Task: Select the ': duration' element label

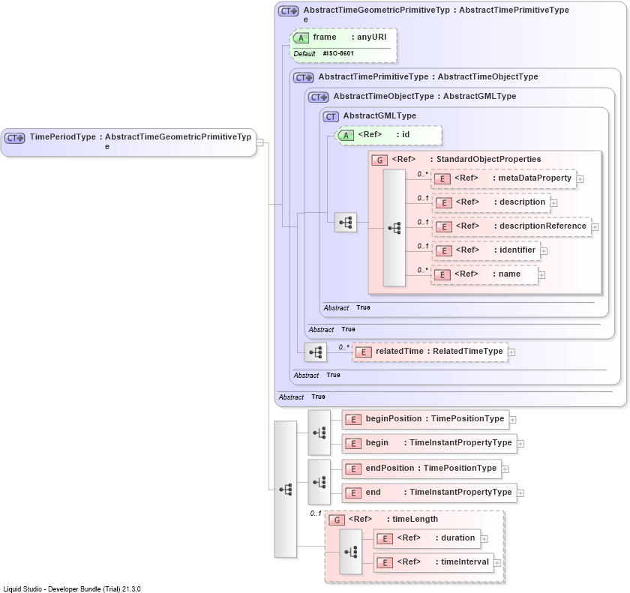Action: click(x=454, y=538)
